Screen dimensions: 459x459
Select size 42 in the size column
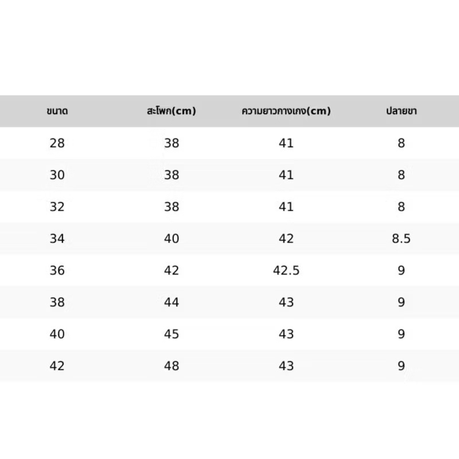click(x=57, y=366)
